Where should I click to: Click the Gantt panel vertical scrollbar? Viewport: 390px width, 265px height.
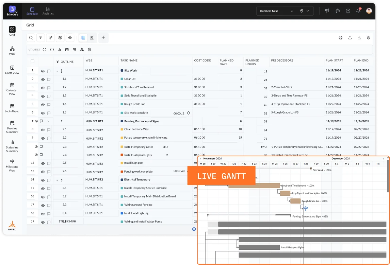(x=388, y=176)
